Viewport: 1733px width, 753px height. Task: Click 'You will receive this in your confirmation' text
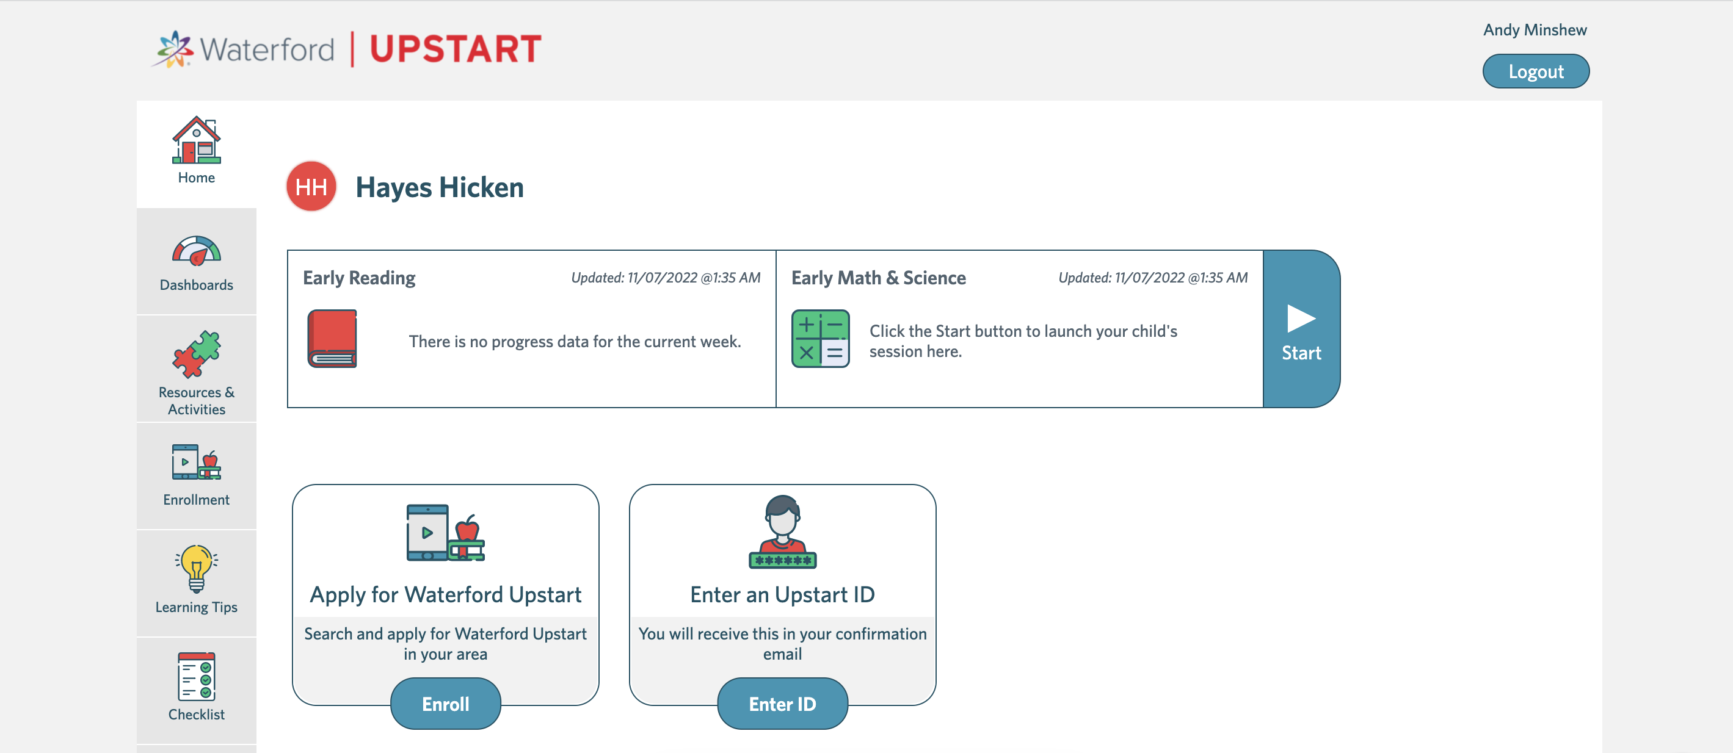782,643
